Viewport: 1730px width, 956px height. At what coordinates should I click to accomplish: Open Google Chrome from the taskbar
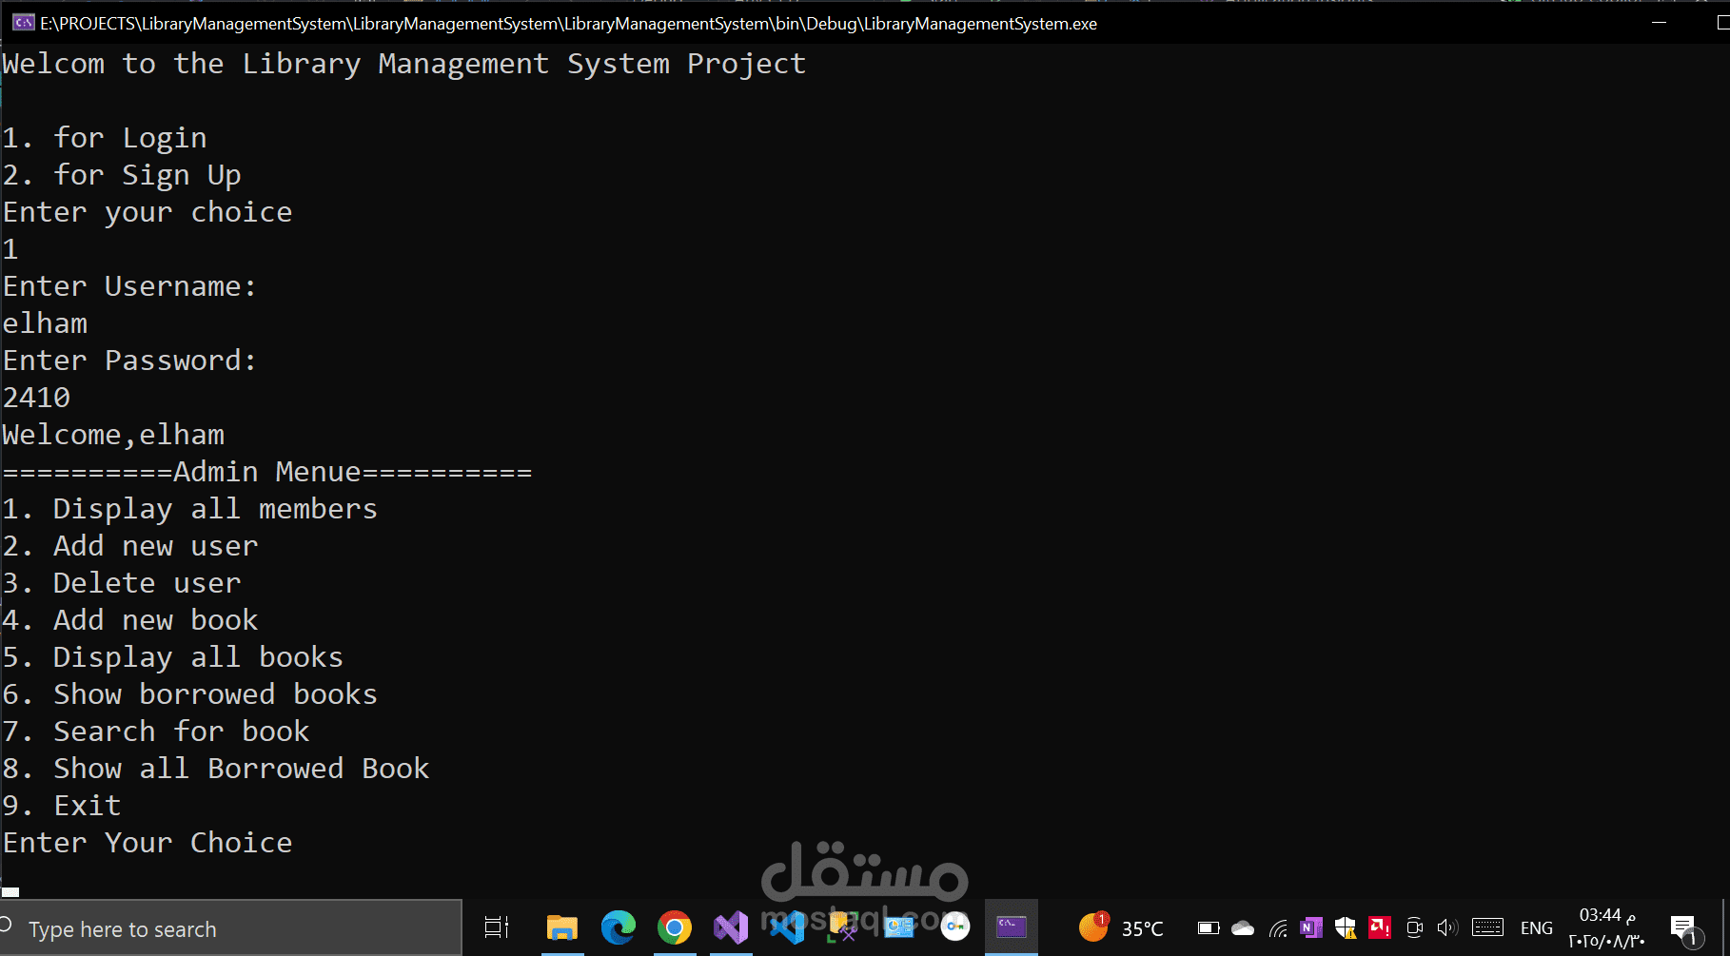click(x=675, y=927)
